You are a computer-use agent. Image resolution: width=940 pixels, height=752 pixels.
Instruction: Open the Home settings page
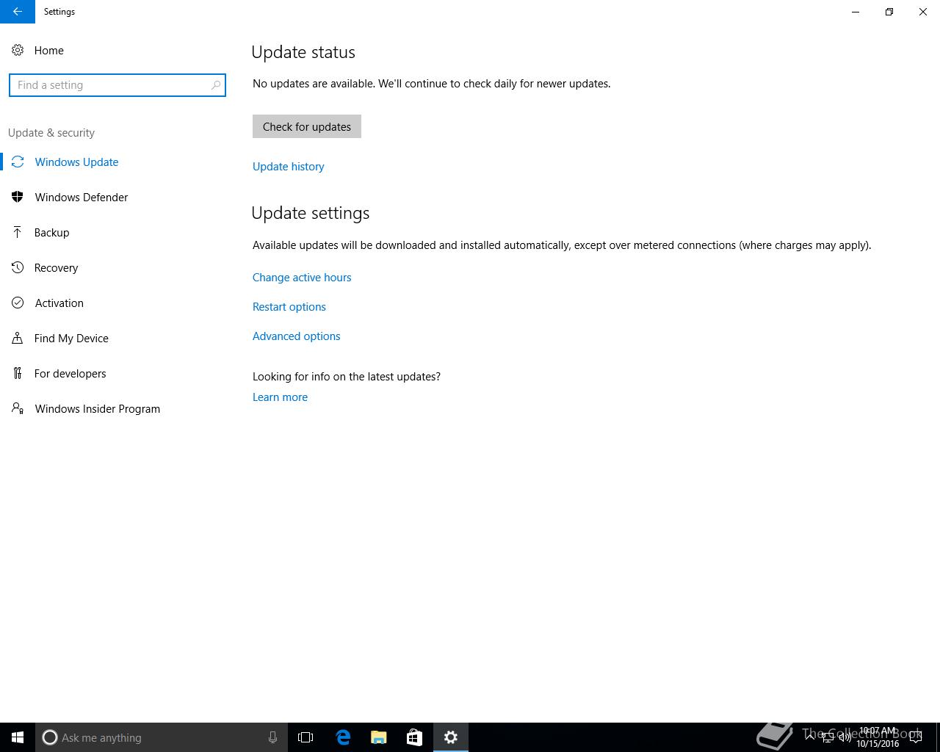coord(48,51)
